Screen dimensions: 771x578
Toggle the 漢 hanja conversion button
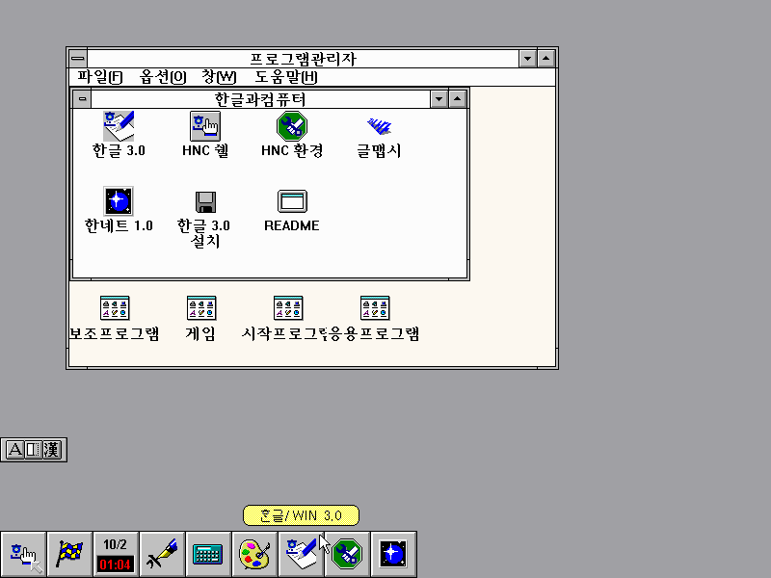pos(52,449)
